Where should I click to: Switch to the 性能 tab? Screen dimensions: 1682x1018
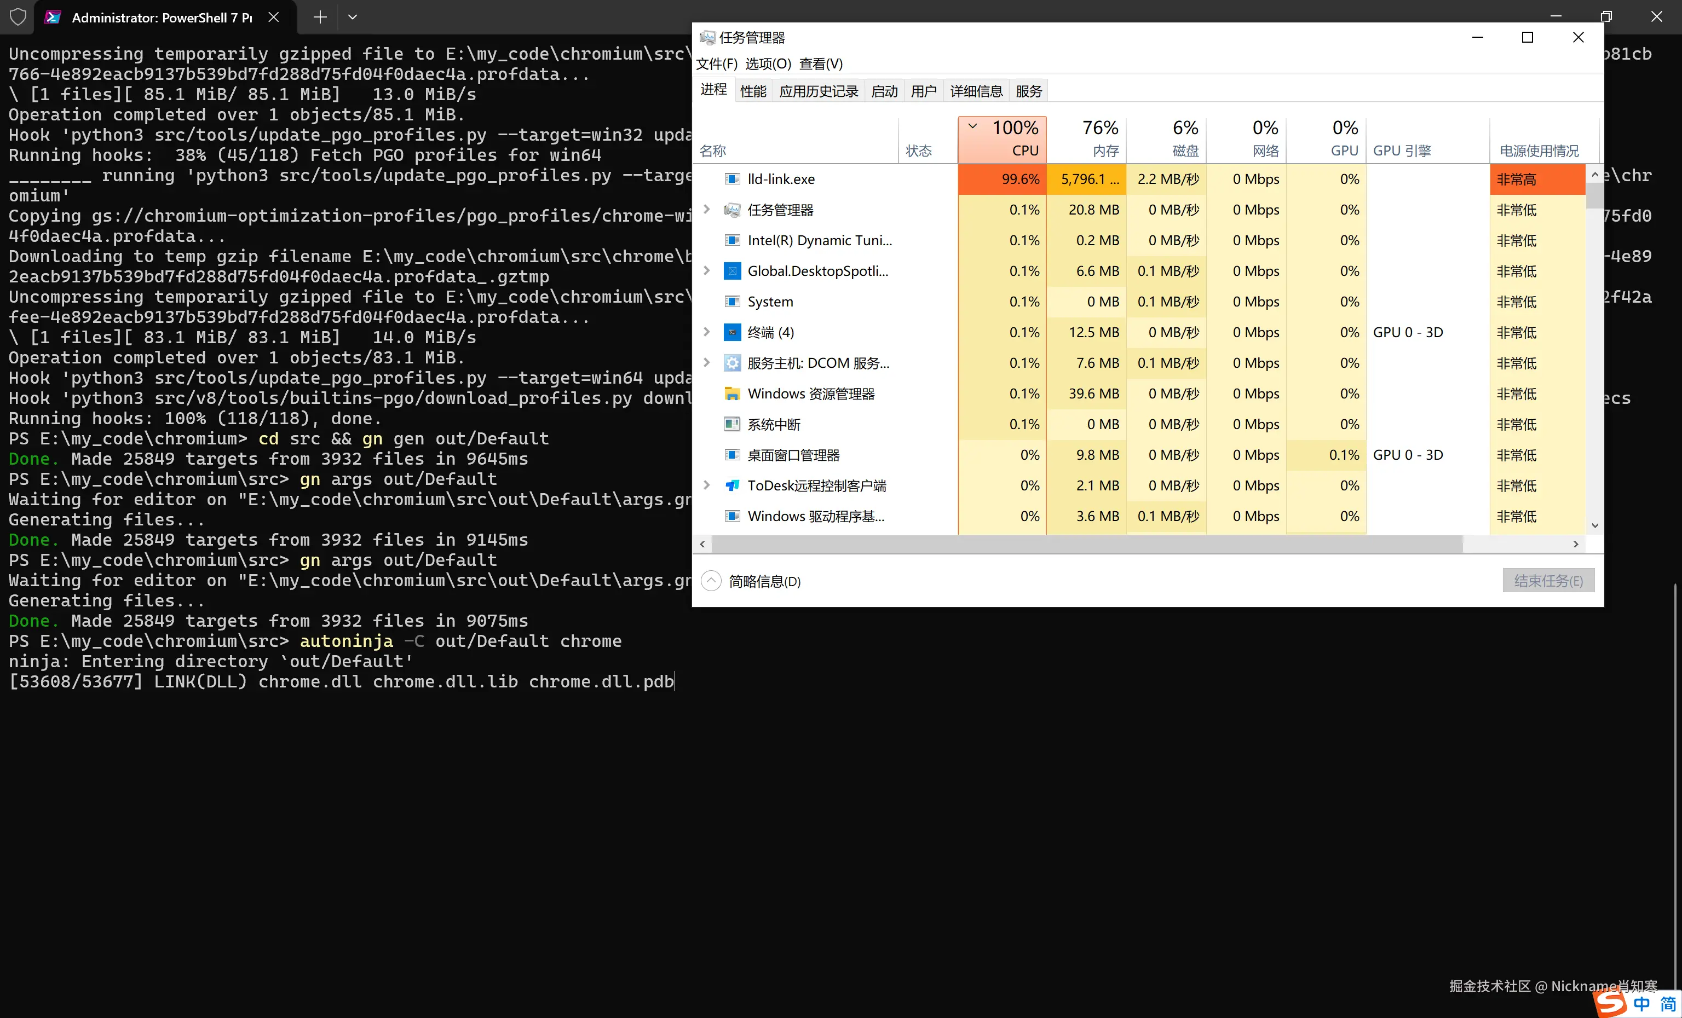pos(753,90)
